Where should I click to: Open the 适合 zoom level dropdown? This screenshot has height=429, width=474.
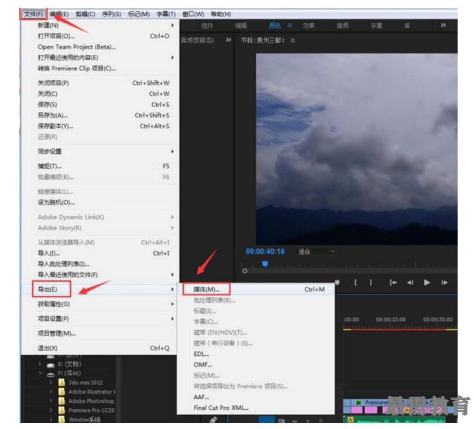(x=317, y=251)
